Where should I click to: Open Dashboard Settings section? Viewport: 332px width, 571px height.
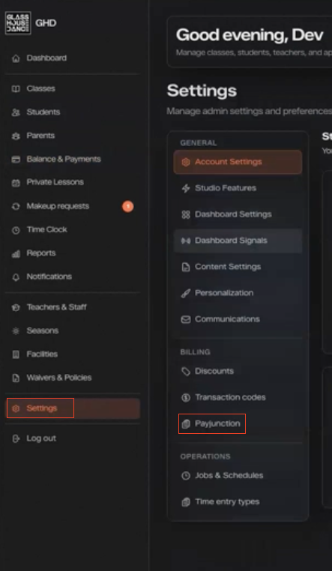(238, 214)
